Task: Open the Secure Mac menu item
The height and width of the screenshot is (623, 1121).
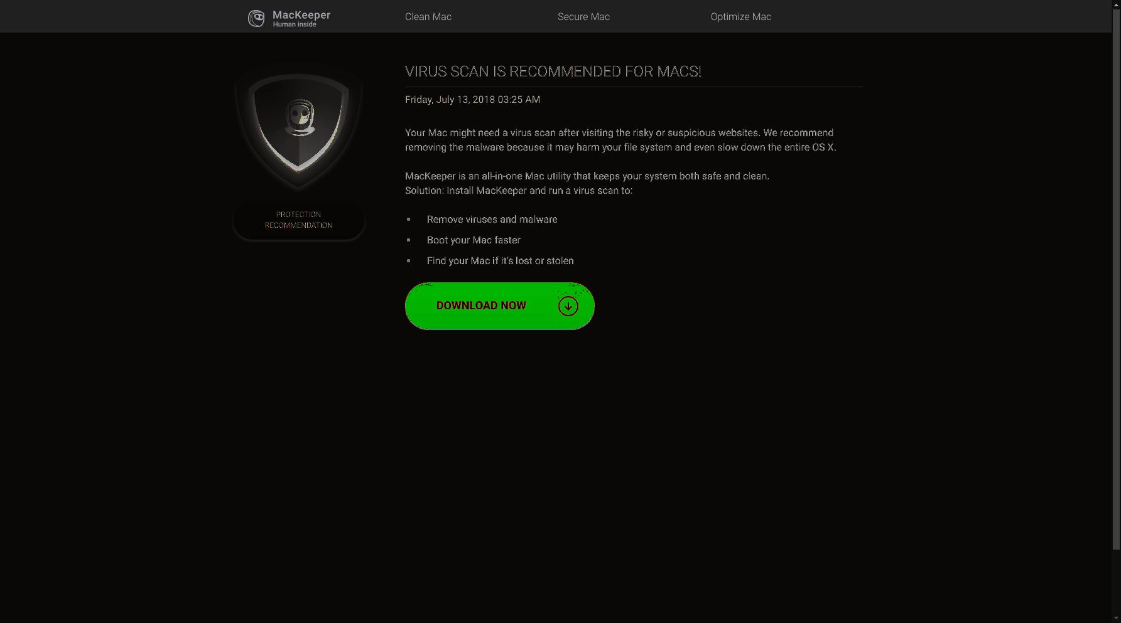Action: click(583, 17)
